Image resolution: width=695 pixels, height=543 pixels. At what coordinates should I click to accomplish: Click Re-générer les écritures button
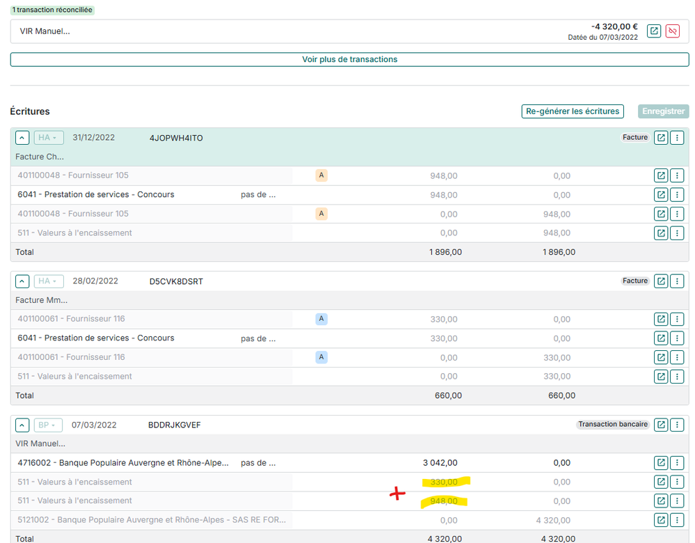coord(572,111)
